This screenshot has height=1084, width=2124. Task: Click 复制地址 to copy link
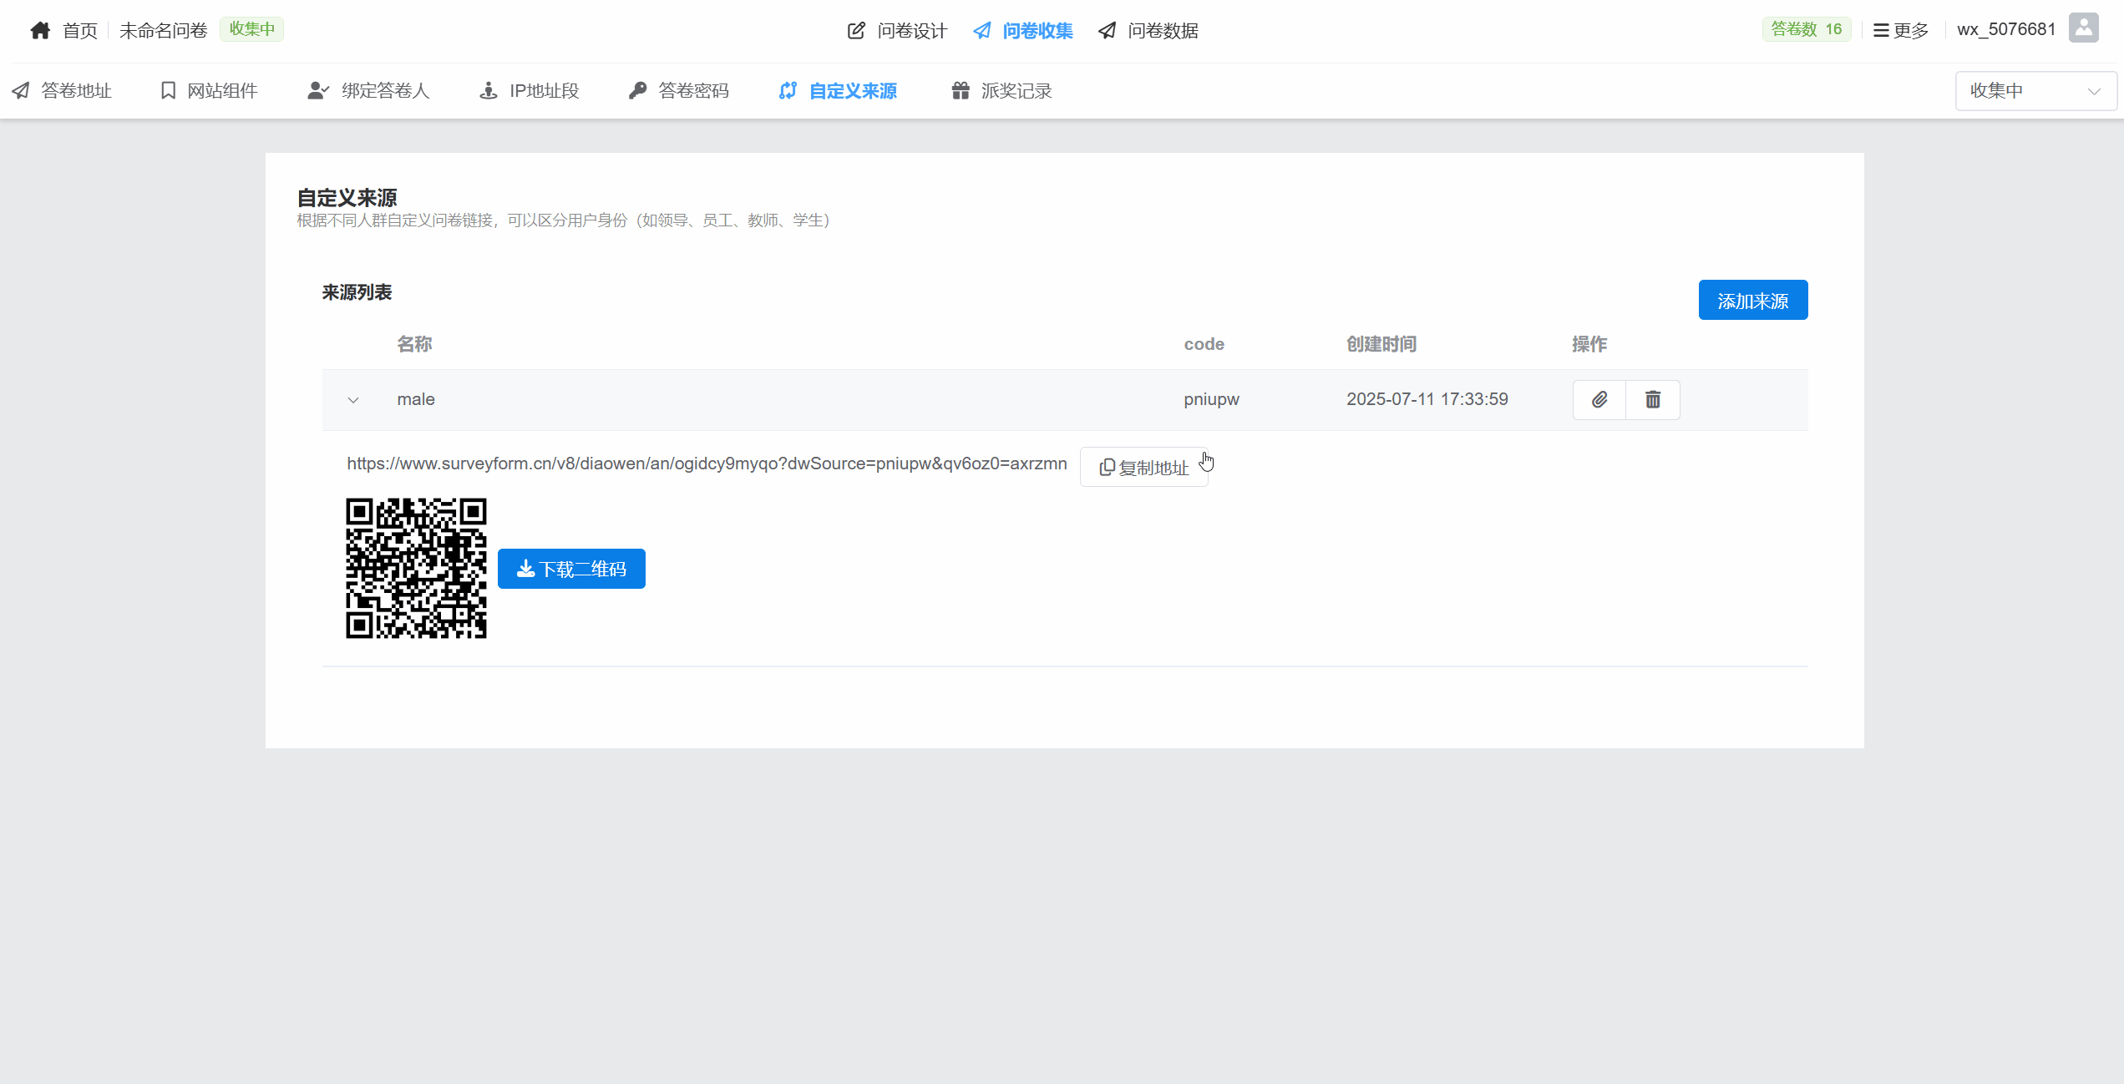(1143, 468)
